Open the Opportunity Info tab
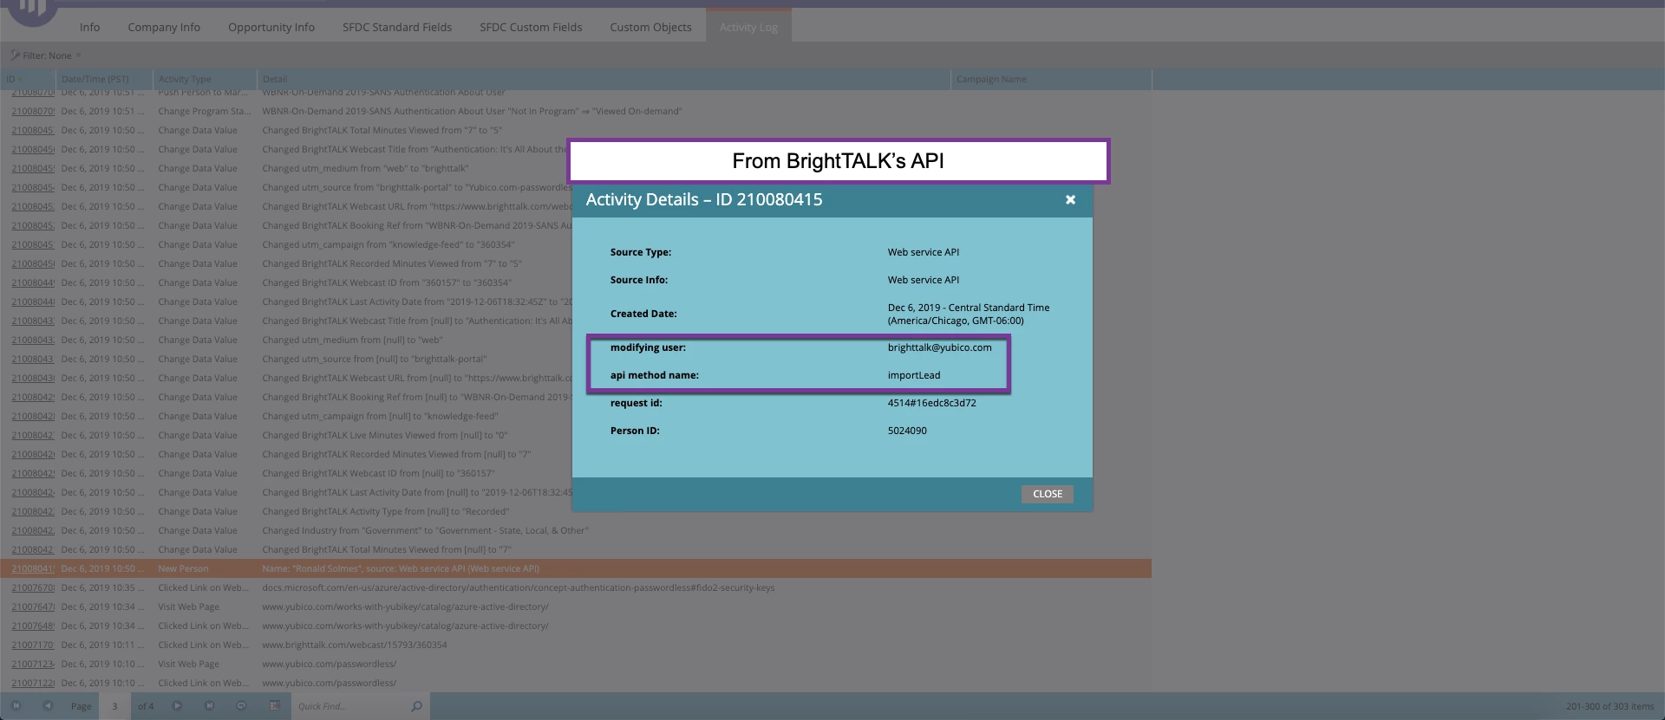Screen dimensions: 1665x720 pos(271,27)
